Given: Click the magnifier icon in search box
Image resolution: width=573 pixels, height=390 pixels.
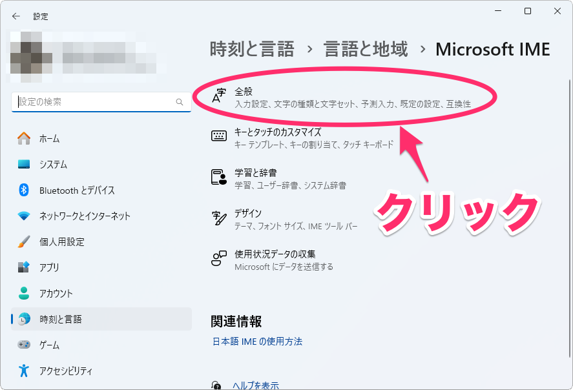Looking at the screenshot, I should pos(180,102).
